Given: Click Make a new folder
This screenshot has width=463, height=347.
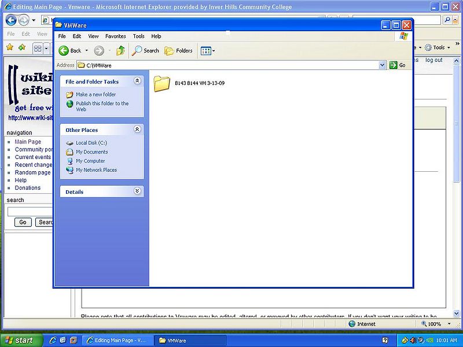Looking at the screenshot, I should click(x=95, y=94).
